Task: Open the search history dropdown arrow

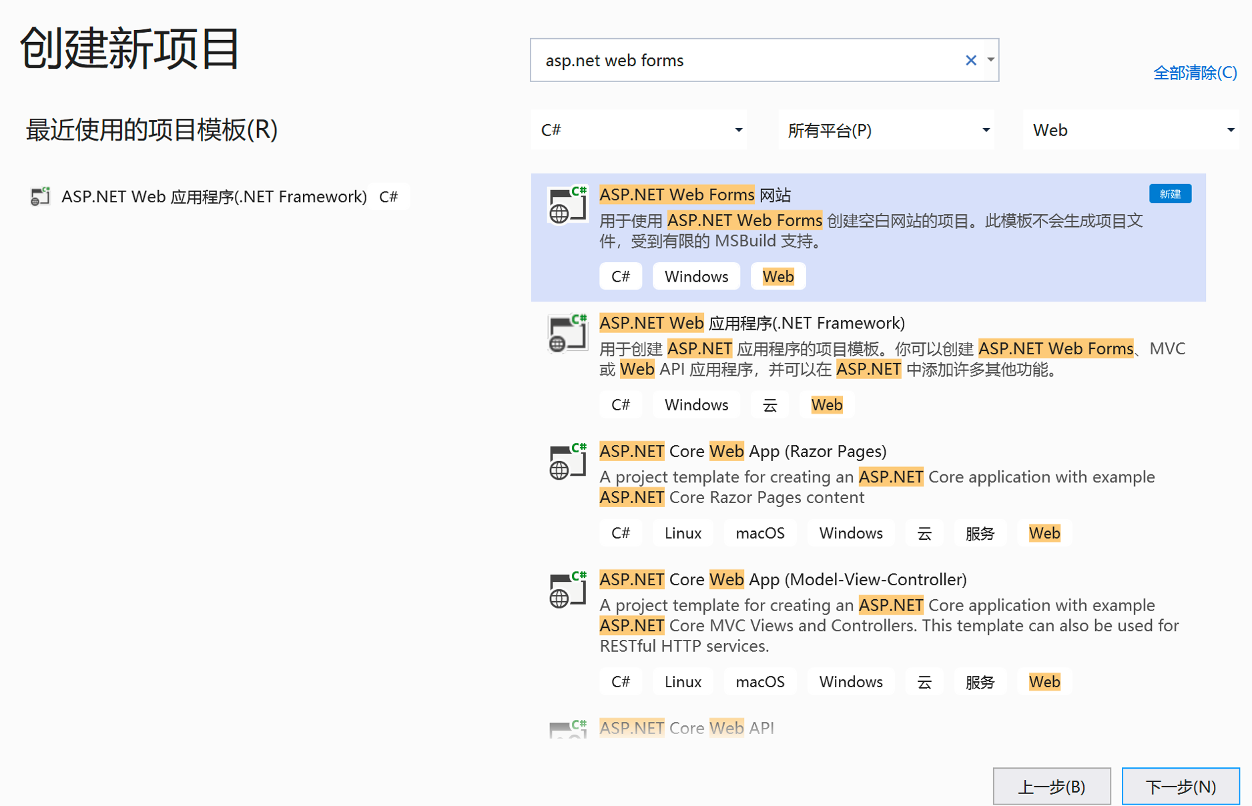Action: [991, 60]
